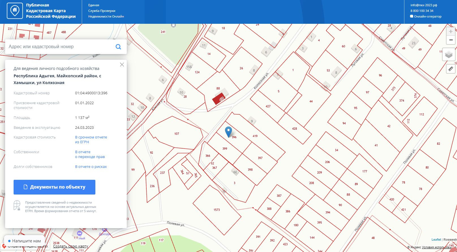Click the blue location pin marker
The image size is (457, 252).
point(228,132)
